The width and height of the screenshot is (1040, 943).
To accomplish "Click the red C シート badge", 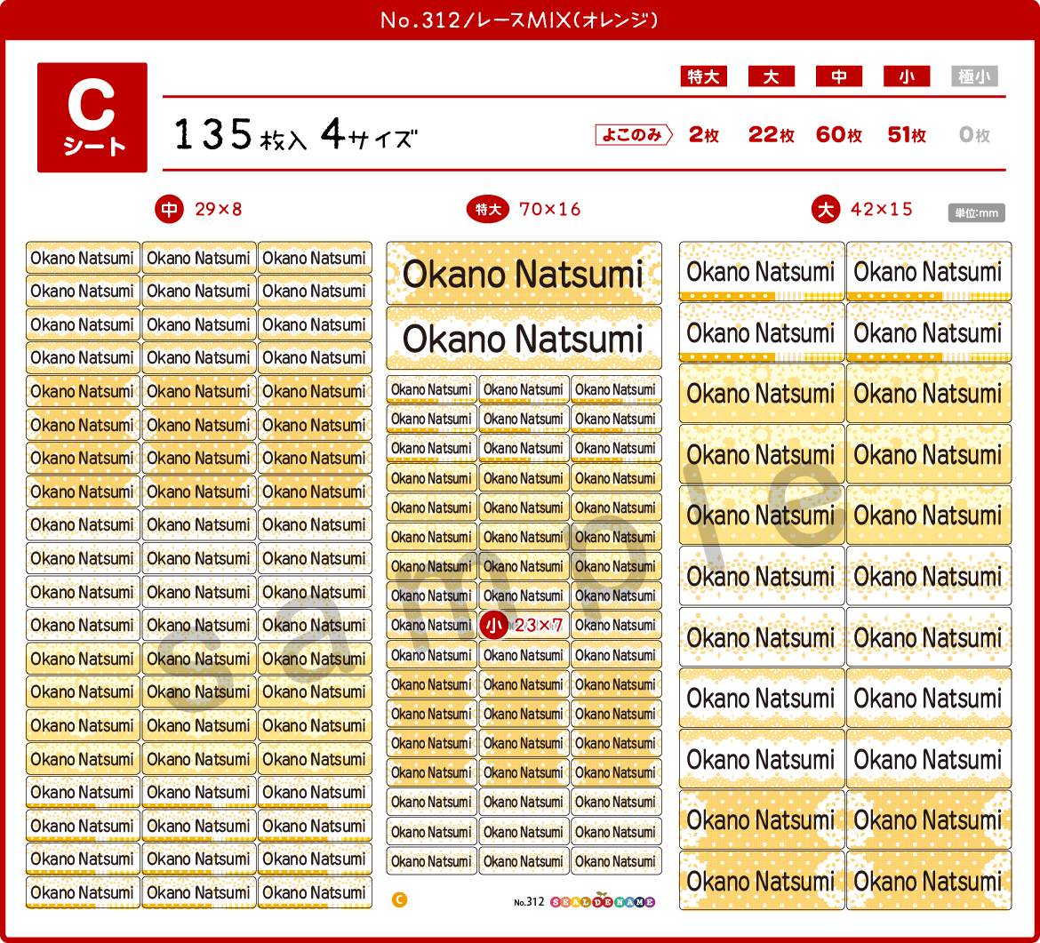I will point(92,117).
